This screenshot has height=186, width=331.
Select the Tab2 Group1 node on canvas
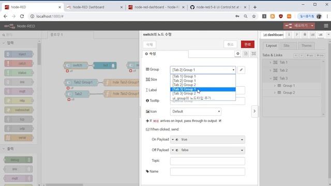coord(81,82)
